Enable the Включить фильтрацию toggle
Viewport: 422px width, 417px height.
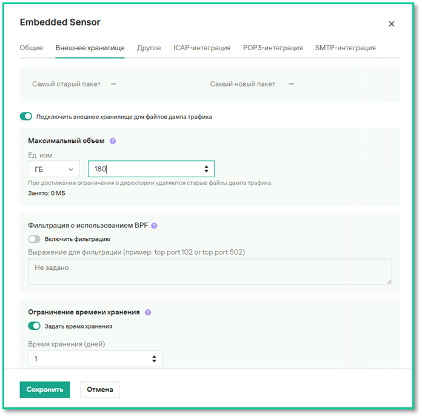tap(35, 239)
